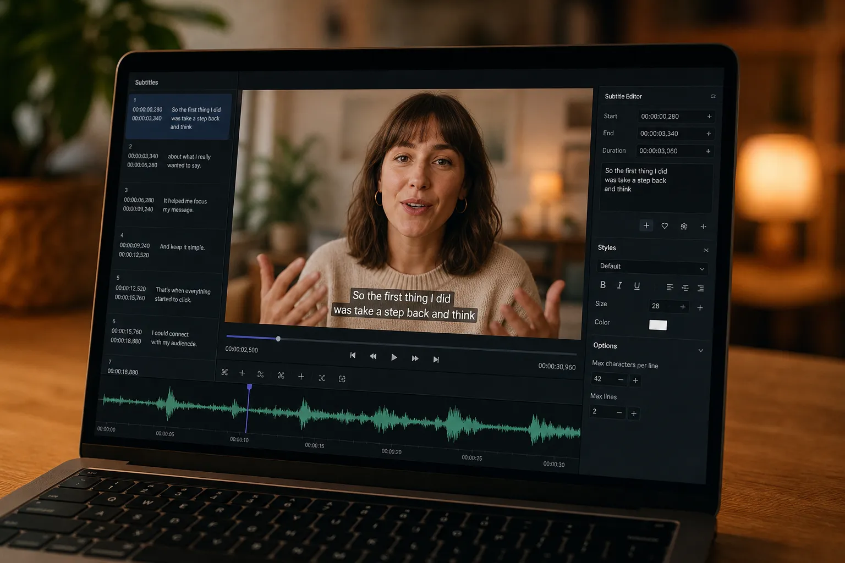Image resolution: width=845 pixels, height=563 pixels.
Task: Align subtitle text center
Action: [685, 288]
